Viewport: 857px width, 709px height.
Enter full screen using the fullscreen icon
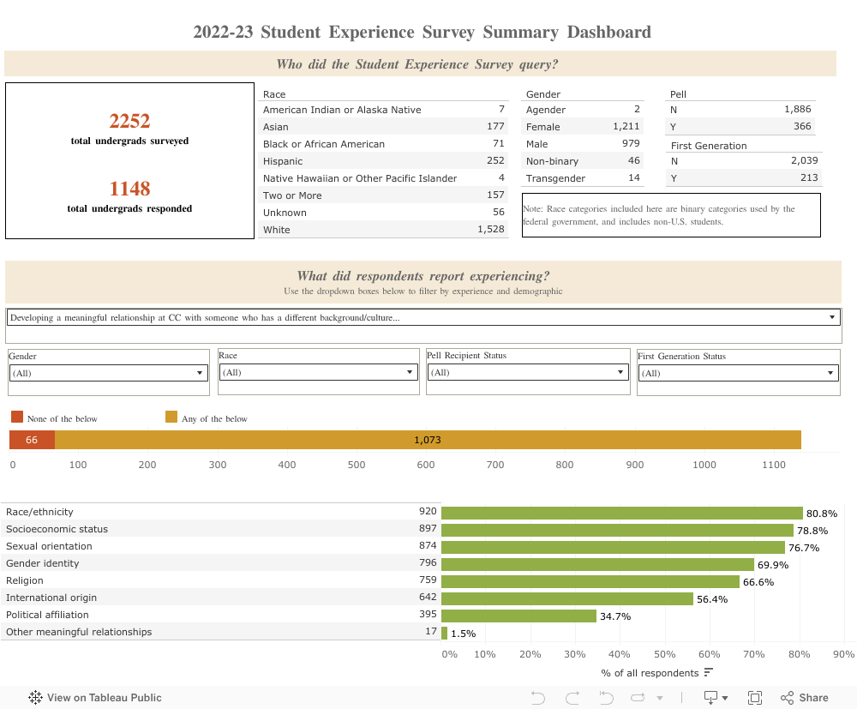click(x=755, y=697)
